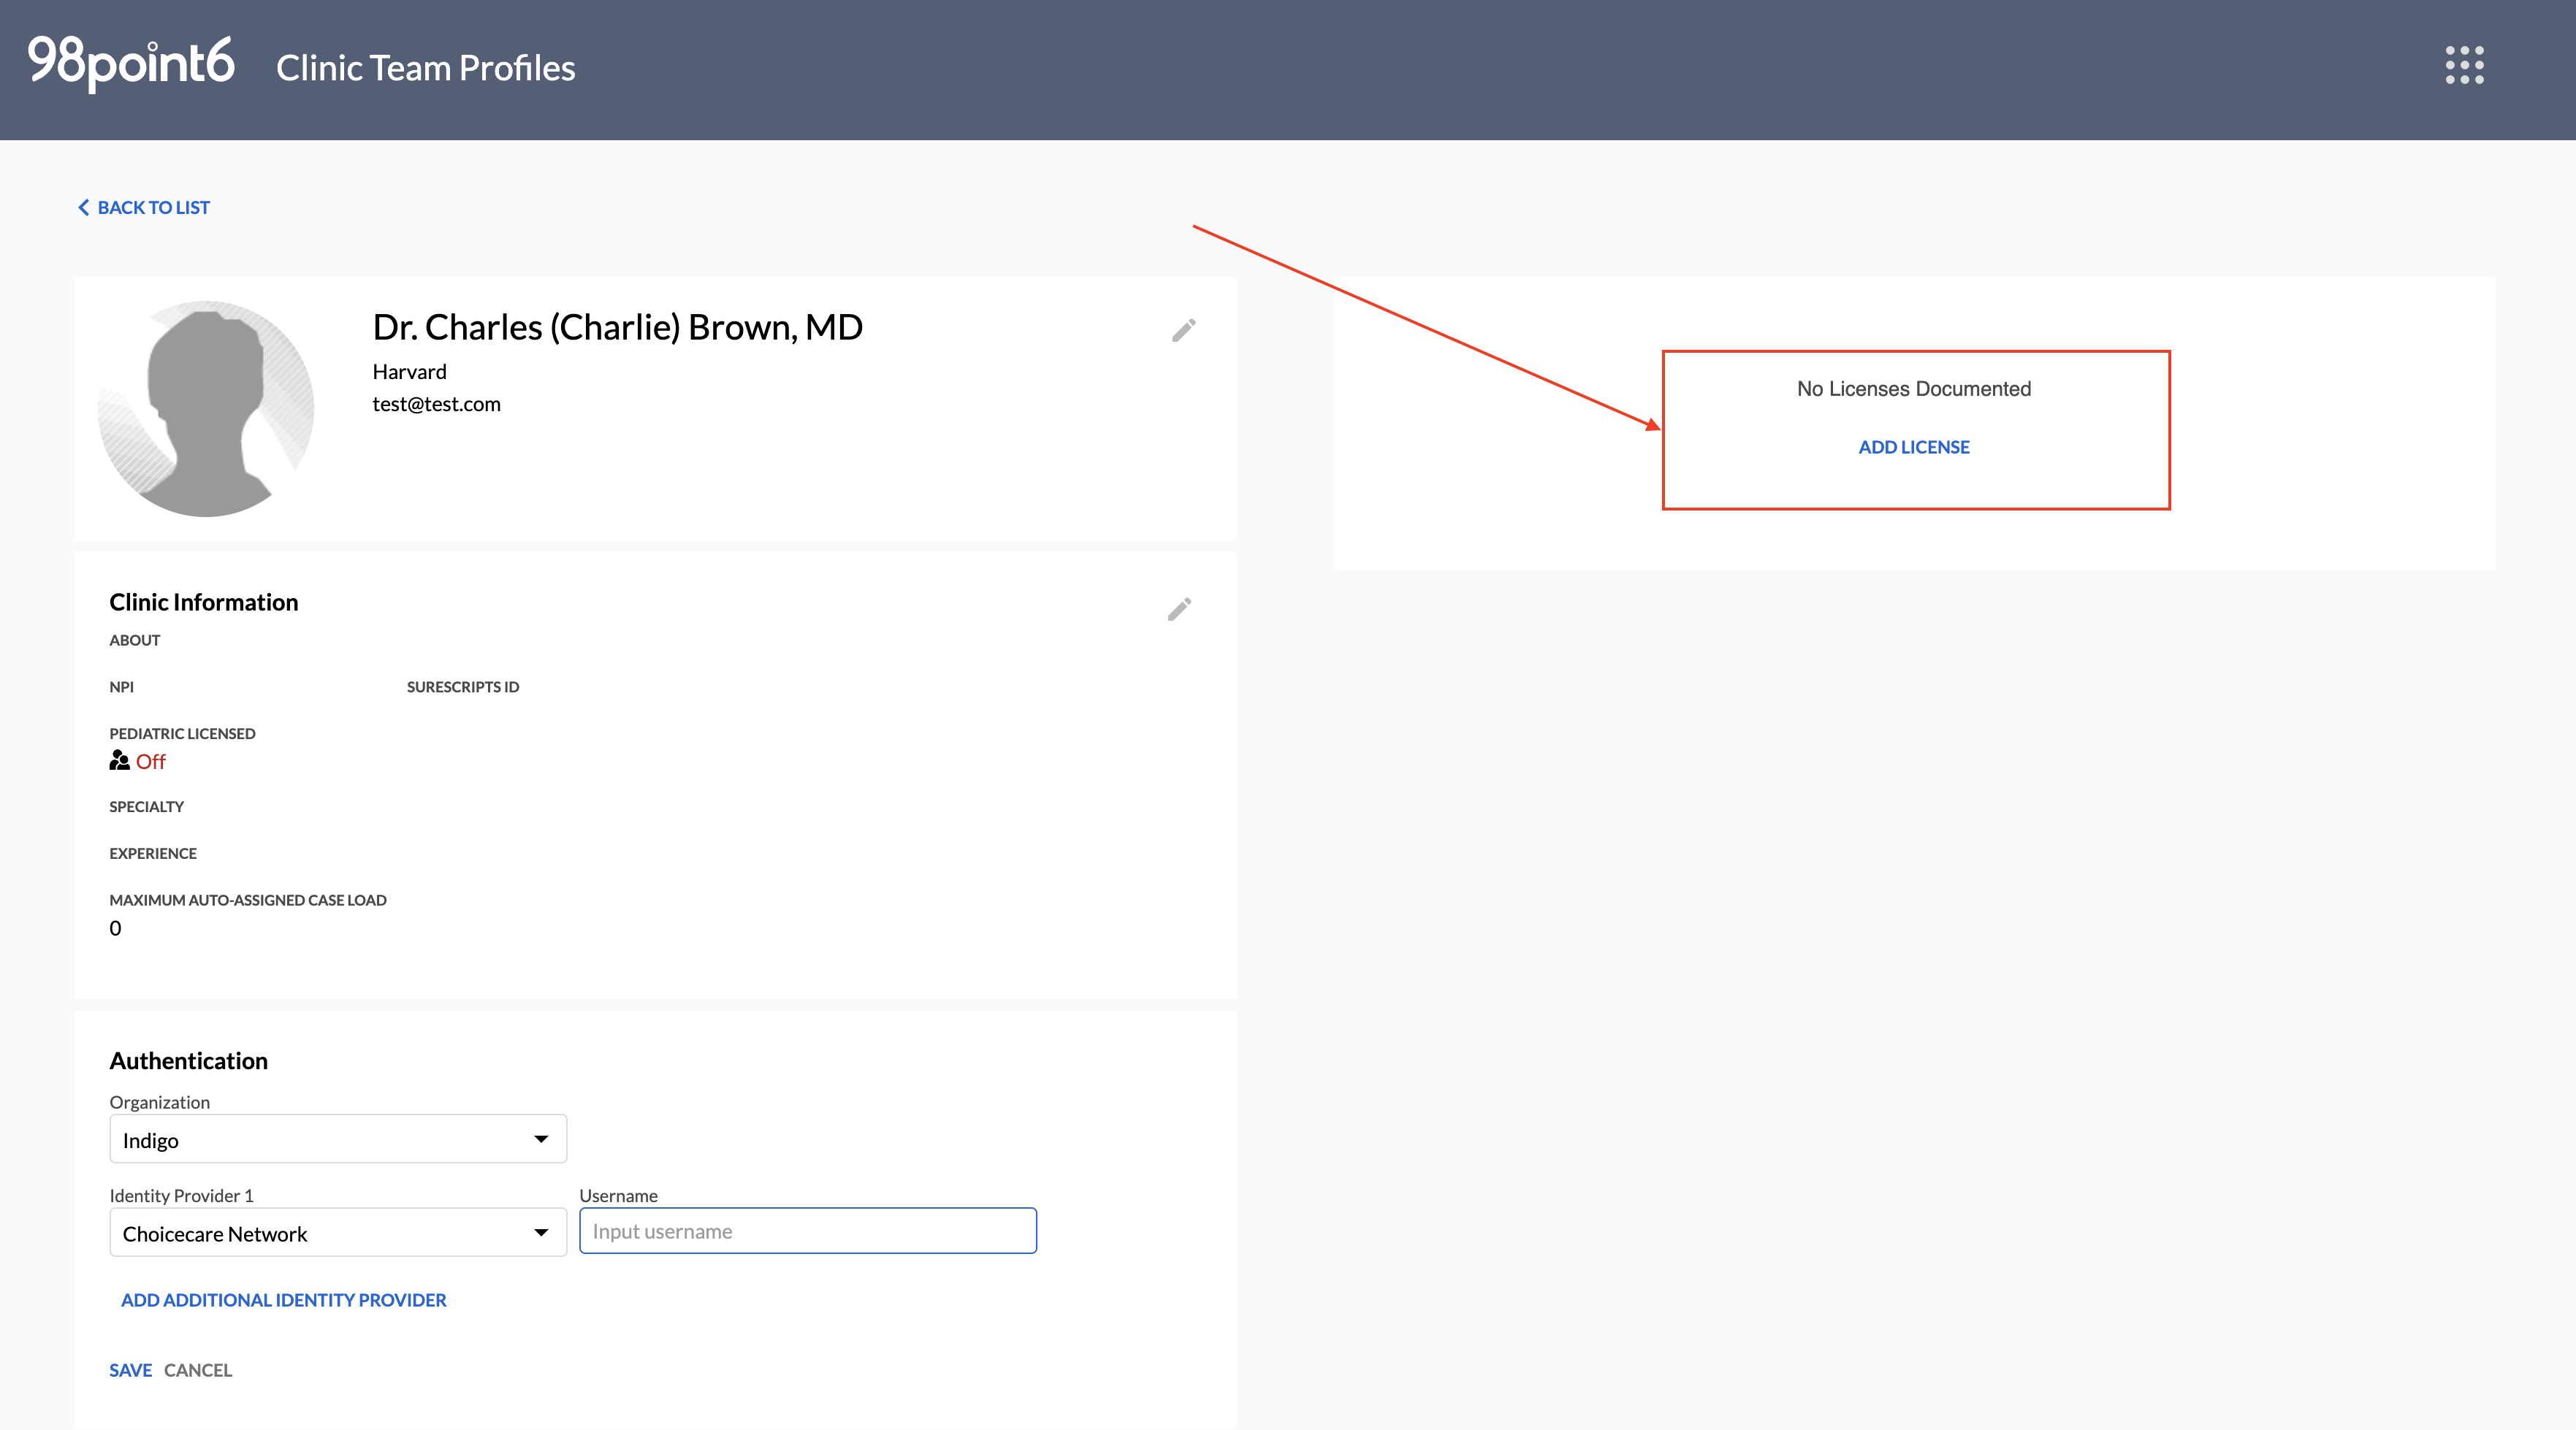Click Add License link
The image size is (2576, 1430).
(1914, 447)
